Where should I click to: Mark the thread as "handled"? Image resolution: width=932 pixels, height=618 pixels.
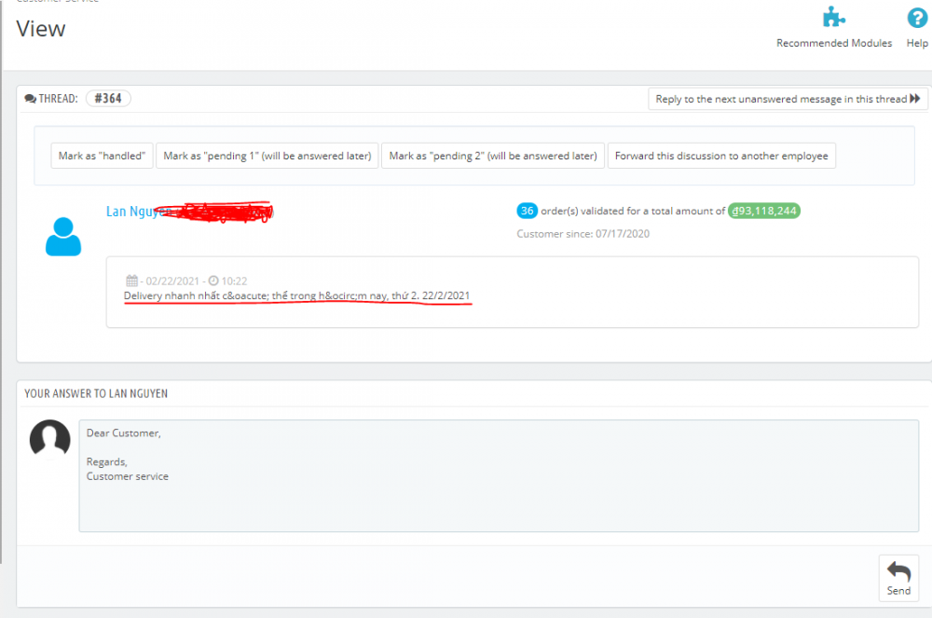coord(102,156)
